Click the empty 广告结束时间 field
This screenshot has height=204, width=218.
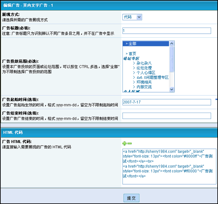tap(166, 116)
